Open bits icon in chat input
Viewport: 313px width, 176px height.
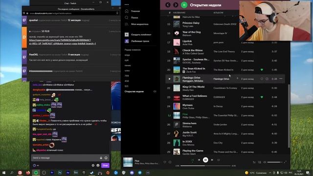101,158
